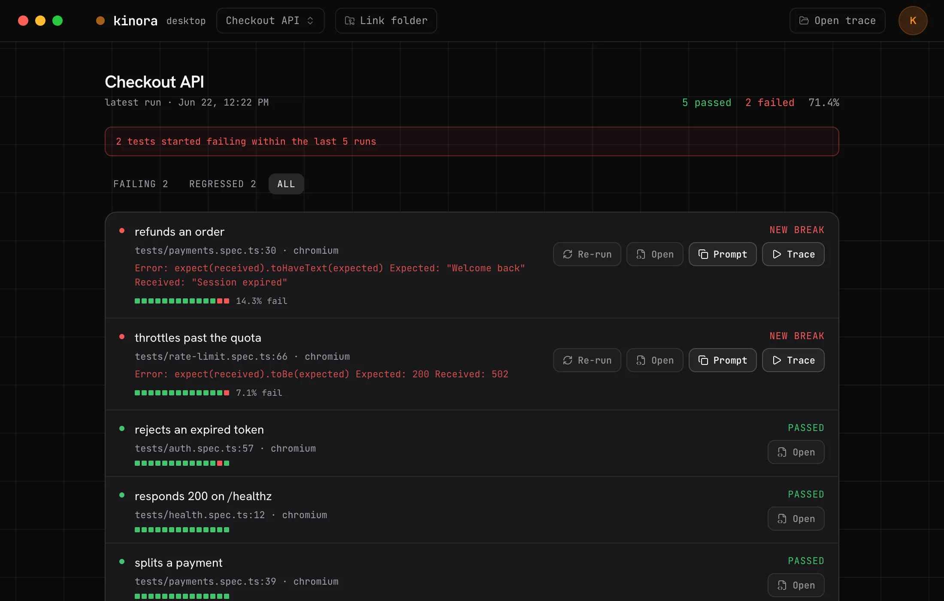Click the '2 failed' summary count
The image size is (944, 601).
770,103
